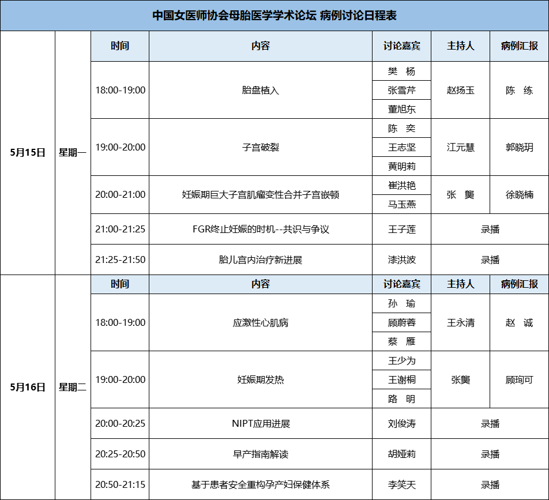Click the 病例汇报 header in the 5月16日 section
This screenshot has height=500, width=549.
click(519, 284)
